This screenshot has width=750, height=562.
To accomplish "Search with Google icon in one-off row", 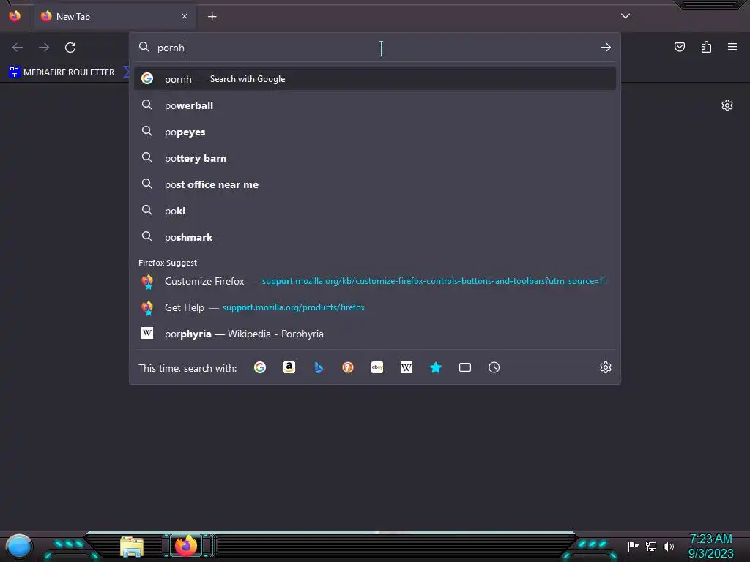I will click(x=260, y=367).
